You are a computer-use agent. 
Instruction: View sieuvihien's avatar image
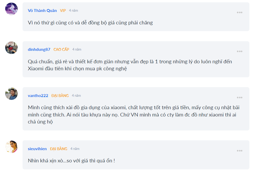pyautogui.click(x=11, y=147)
